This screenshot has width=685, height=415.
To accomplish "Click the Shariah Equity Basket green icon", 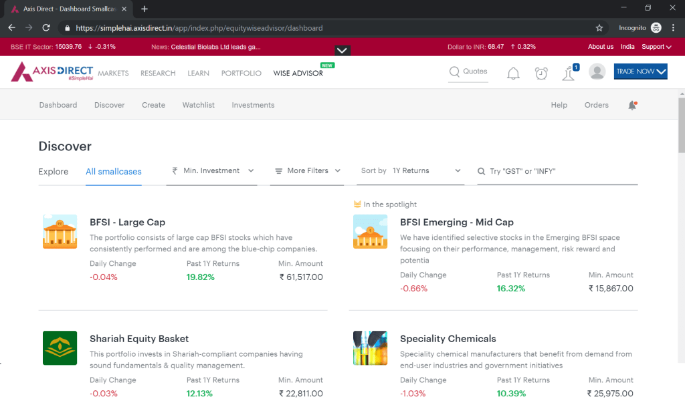I will (x=60, y=348).
